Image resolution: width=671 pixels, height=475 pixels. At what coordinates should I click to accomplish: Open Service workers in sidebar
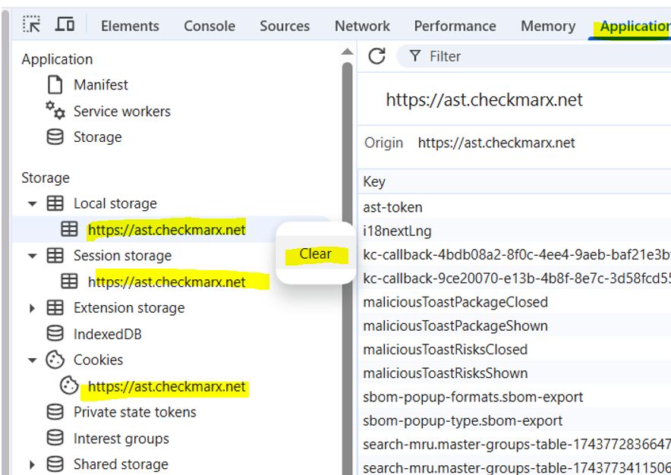pyautogui.click(x=122, y=112)
